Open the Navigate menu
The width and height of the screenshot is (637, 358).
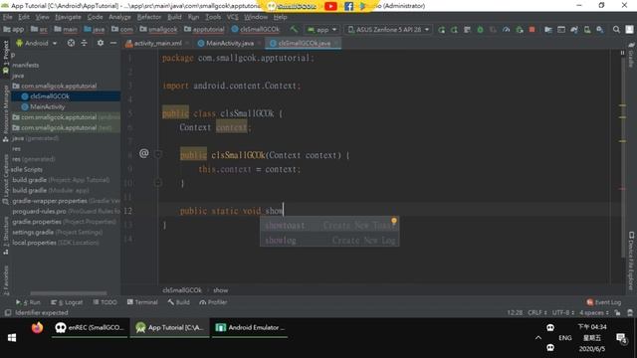point(68,17)
